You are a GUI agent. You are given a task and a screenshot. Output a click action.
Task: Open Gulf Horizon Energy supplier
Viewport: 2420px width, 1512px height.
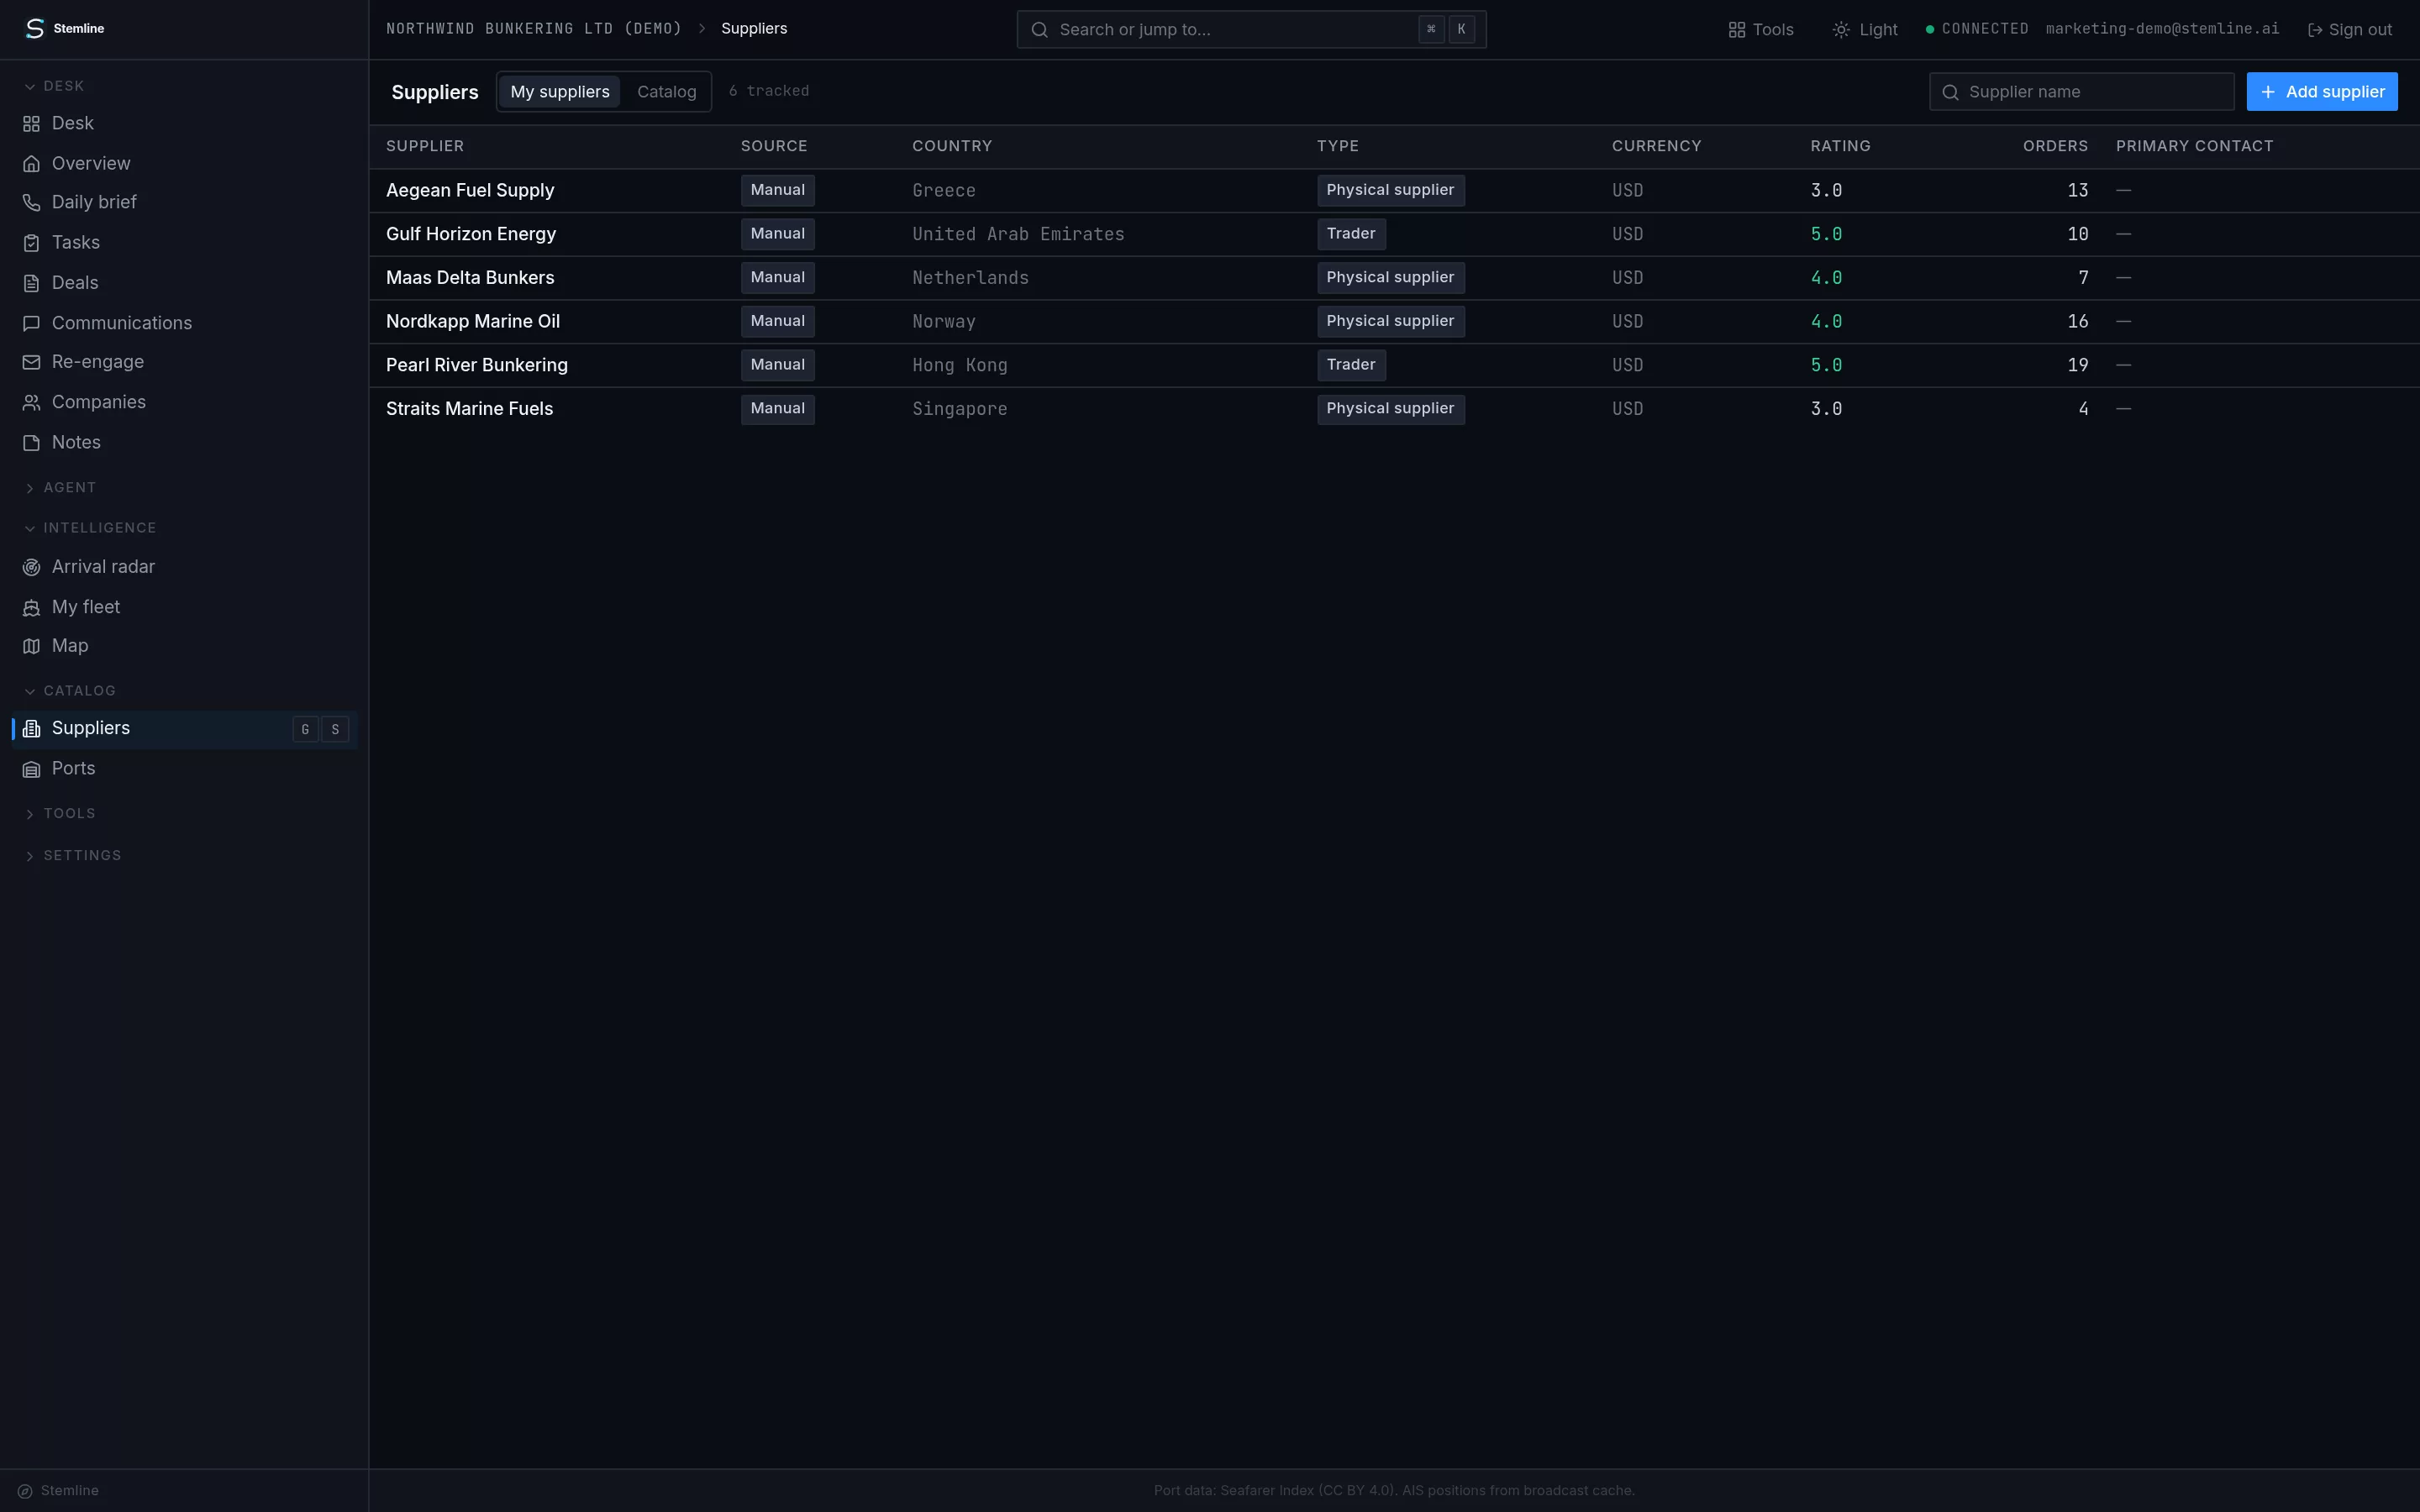pyautogui.click(x=471, y=234)
